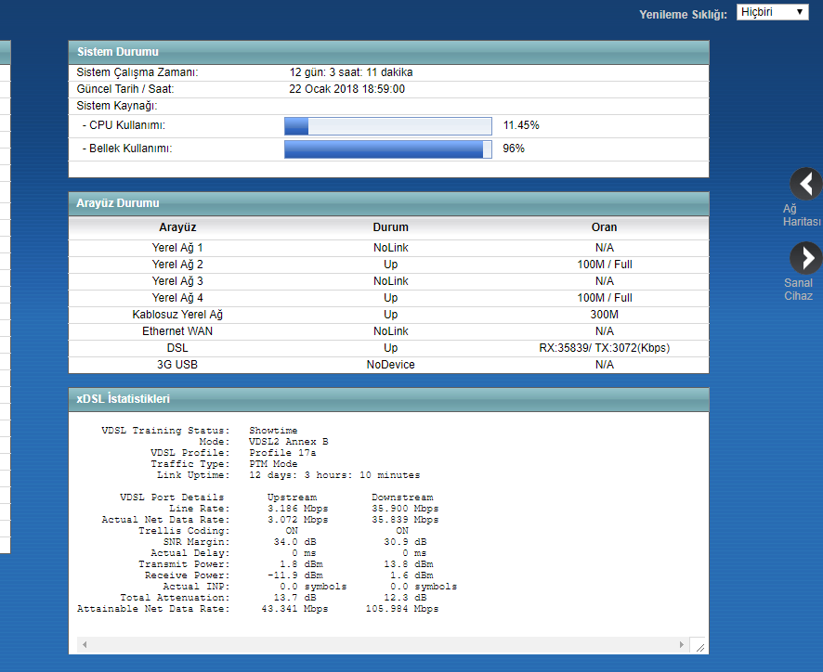The image size is (823, 672).
Task: Click the xDSL İstatistikleri panel header
Action: (x=388, y=399)
